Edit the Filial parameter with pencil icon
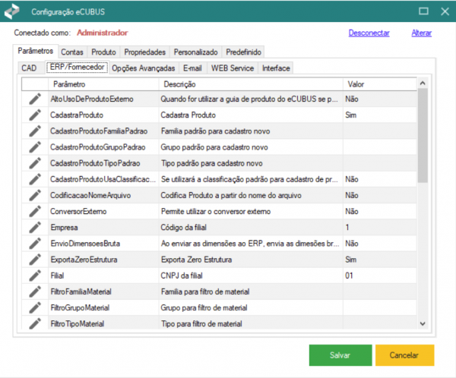Viewport: 456px width, 378px height. click(35, 276)
